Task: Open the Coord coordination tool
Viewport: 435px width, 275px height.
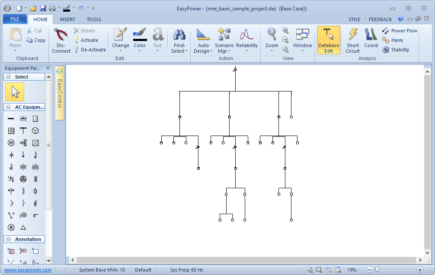Action: click(371, 35)
